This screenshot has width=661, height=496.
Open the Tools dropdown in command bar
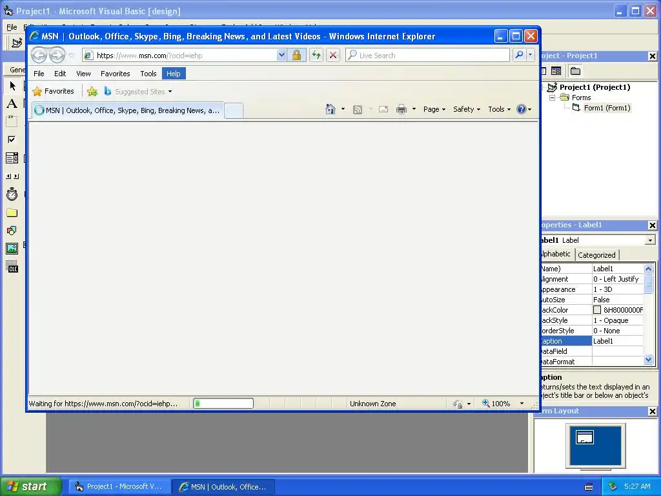(x=499, y=109)
